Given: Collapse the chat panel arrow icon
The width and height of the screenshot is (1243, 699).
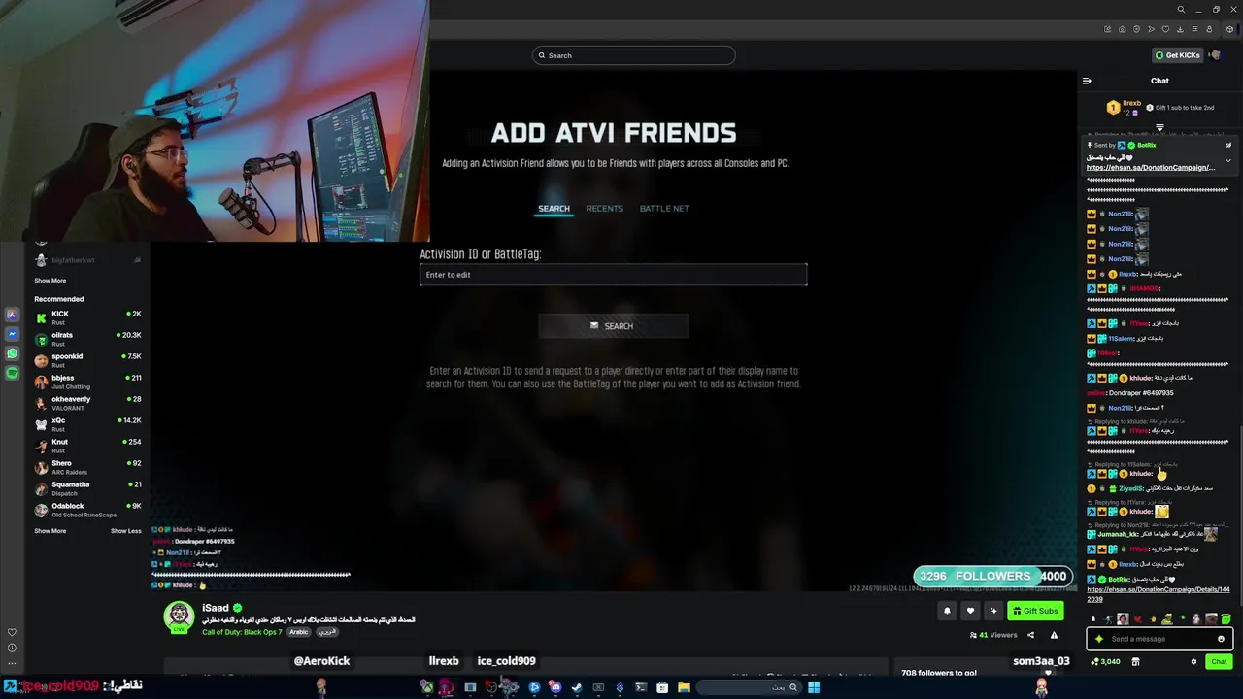Looking at the screenshot, I should click(1087, 81).
